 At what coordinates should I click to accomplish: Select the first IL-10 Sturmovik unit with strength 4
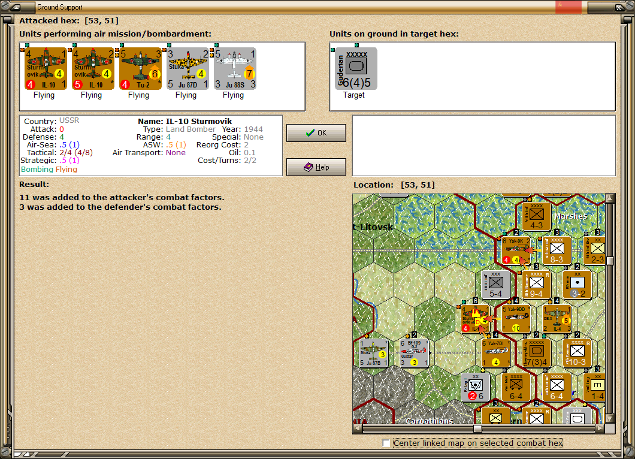44,68
